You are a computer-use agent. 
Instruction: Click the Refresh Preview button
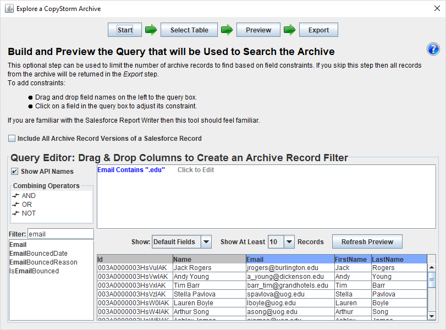pos(367,242)
